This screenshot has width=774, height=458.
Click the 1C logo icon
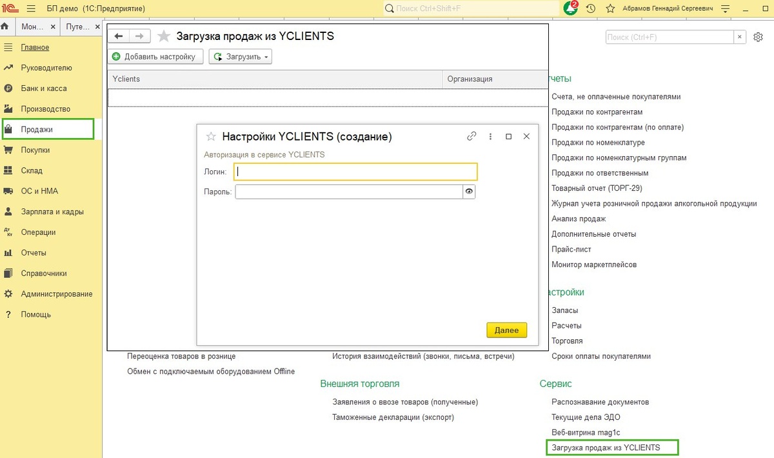(10, 9)
